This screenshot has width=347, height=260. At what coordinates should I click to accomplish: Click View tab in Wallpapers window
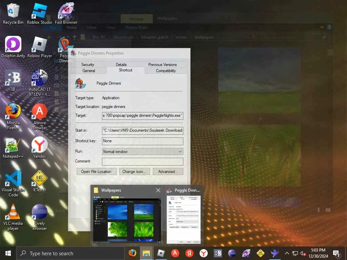(110, 28)
